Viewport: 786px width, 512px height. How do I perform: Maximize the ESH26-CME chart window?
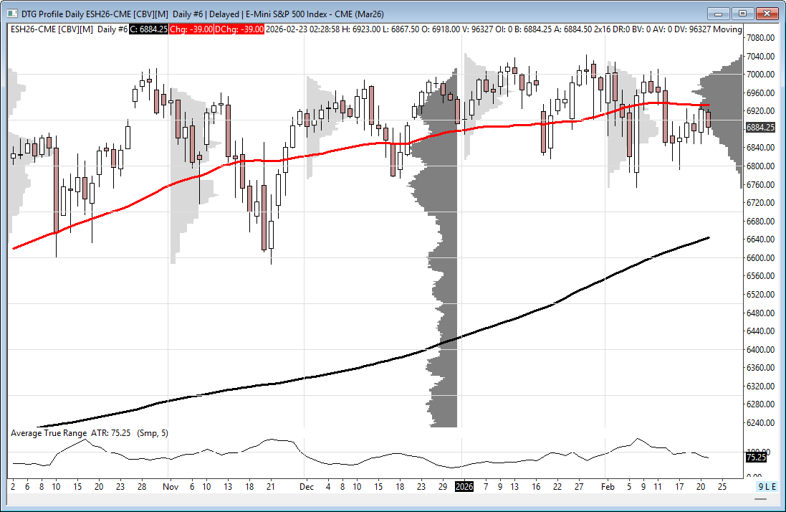click(742, 13)
